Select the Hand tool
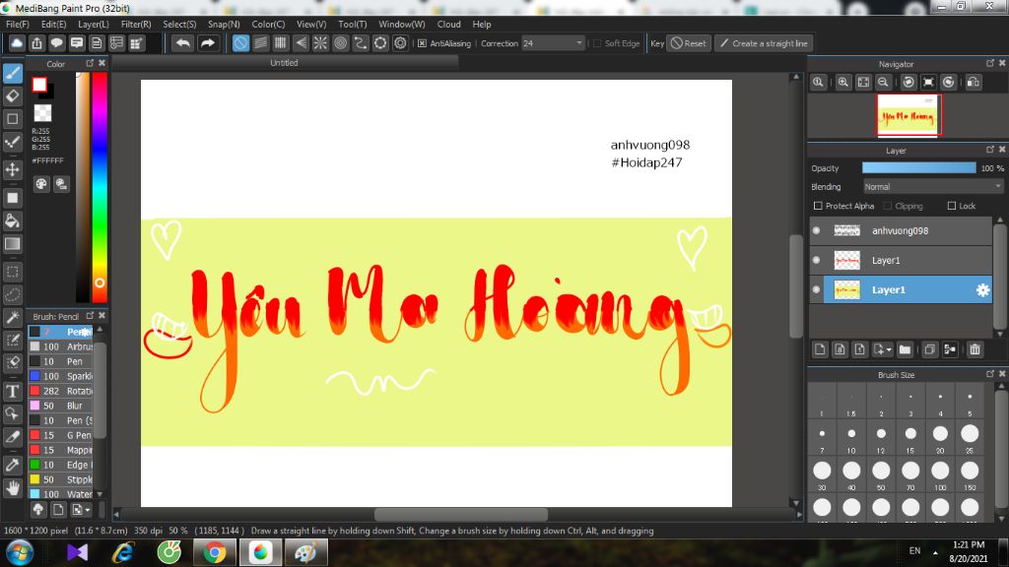 tap(13, 488)
